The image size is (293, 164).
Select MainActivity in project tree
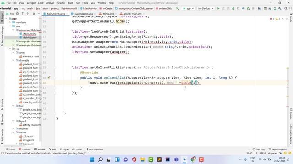pos(29,34)
